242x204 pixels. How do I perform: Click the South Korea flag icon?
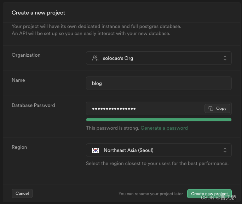coord(96,150)
